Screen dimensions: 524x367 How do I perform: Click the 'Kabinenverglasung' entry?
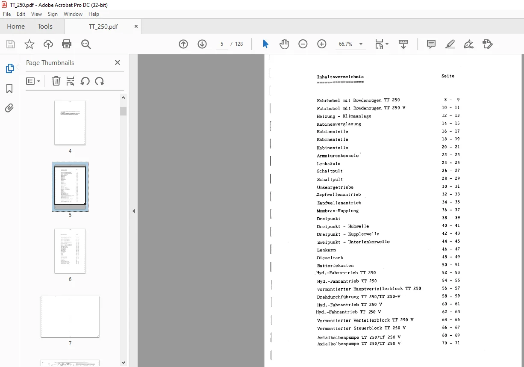(x=339, y=124)
